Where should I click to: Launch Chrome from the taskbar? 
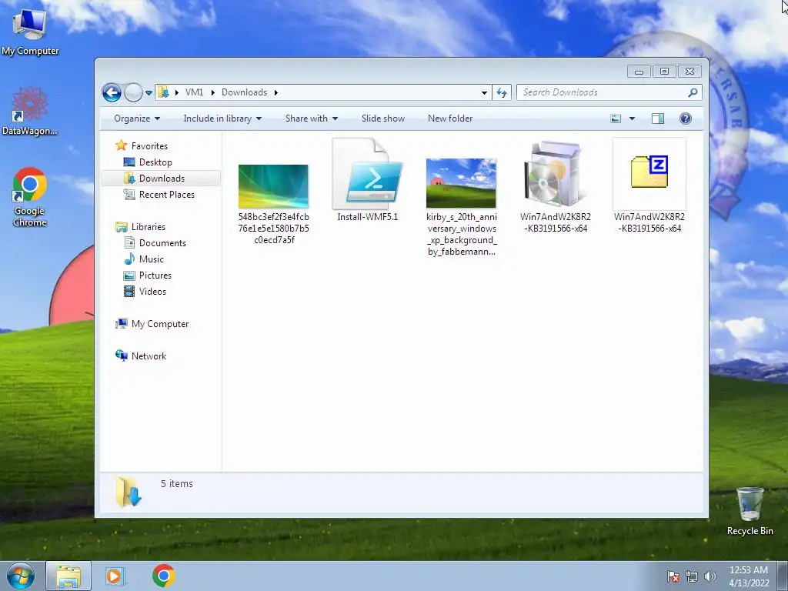164,576
